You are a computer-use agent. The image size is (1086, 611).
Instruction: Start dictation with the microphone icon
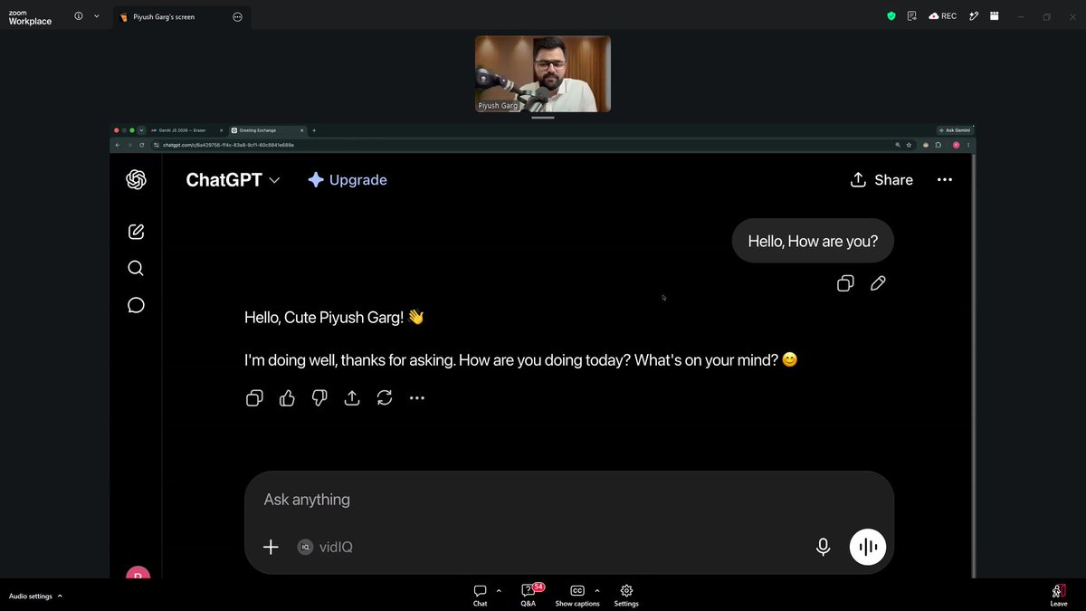click(823, 547)
